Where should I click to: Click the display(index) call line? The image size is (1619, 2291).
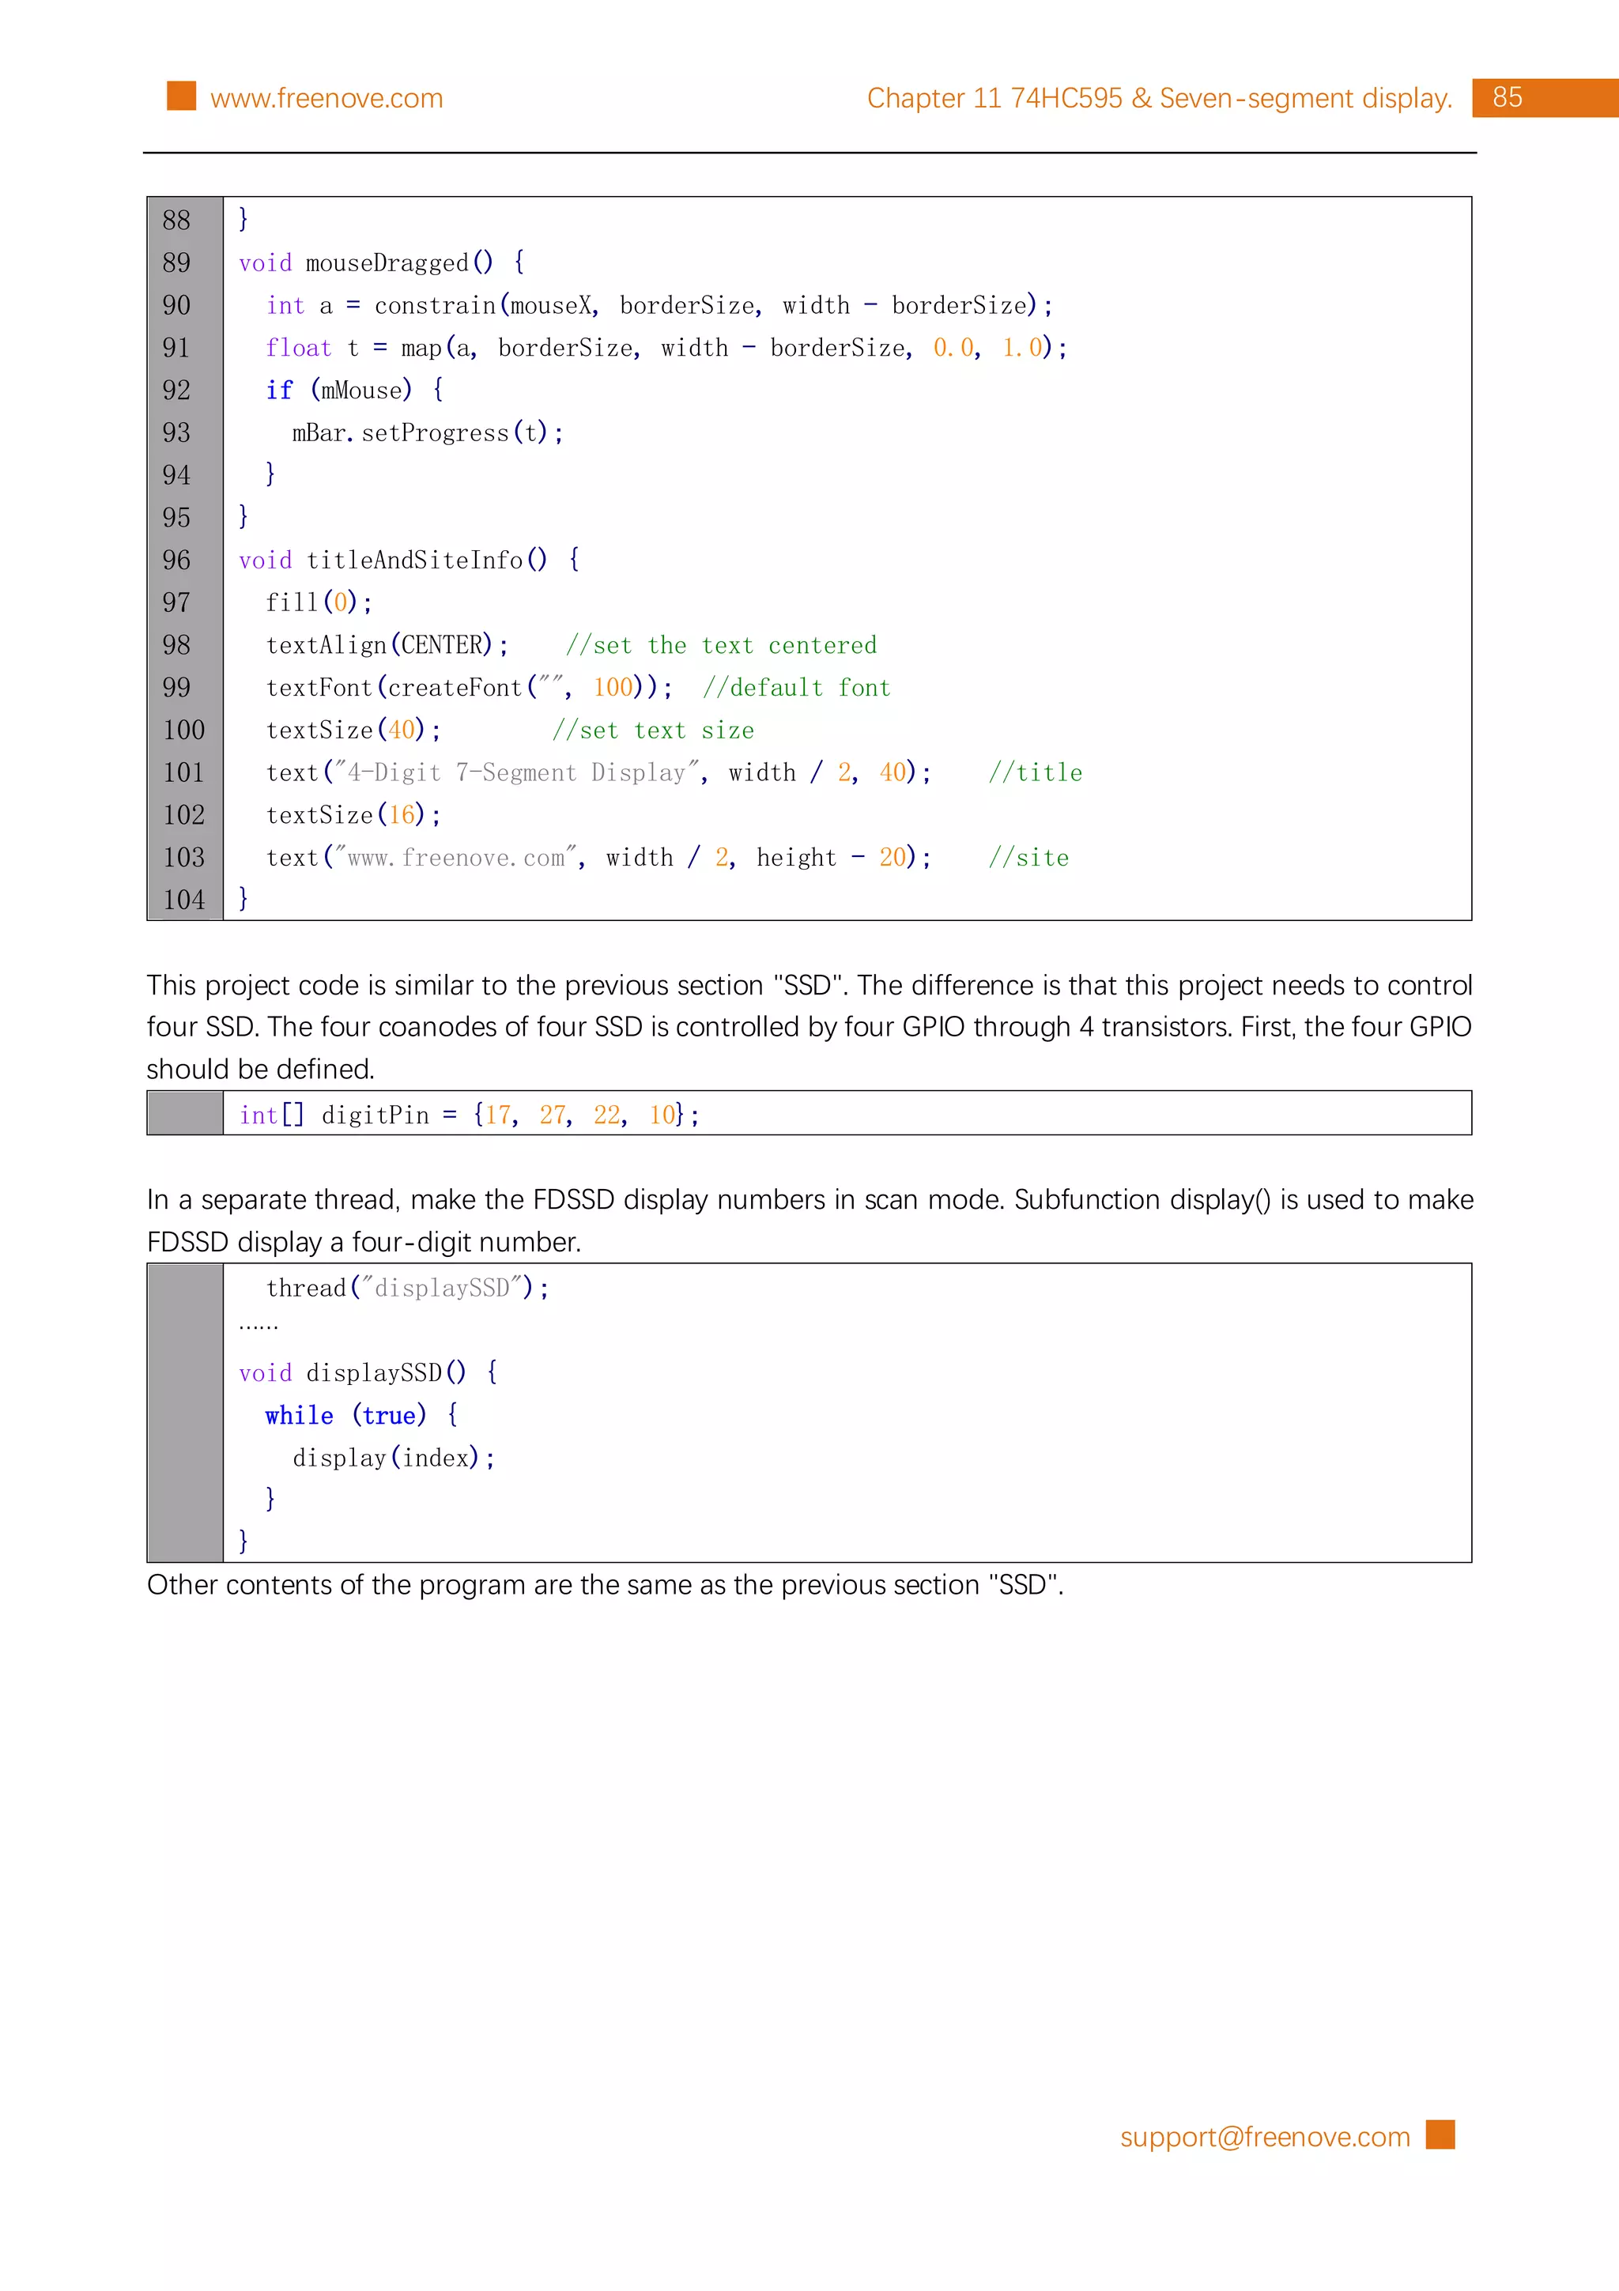tap(393, 1458)
